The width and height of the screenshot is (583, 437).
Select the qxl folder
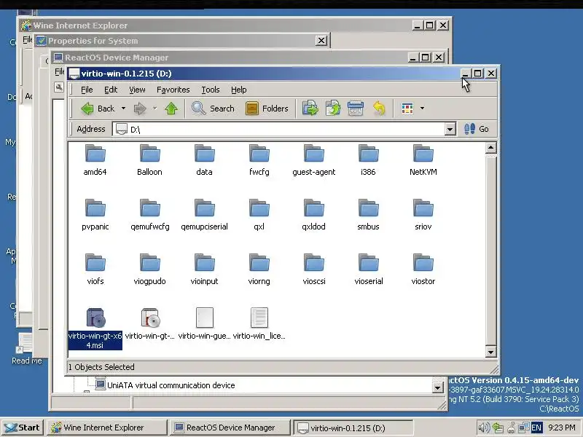click(259, 214)
